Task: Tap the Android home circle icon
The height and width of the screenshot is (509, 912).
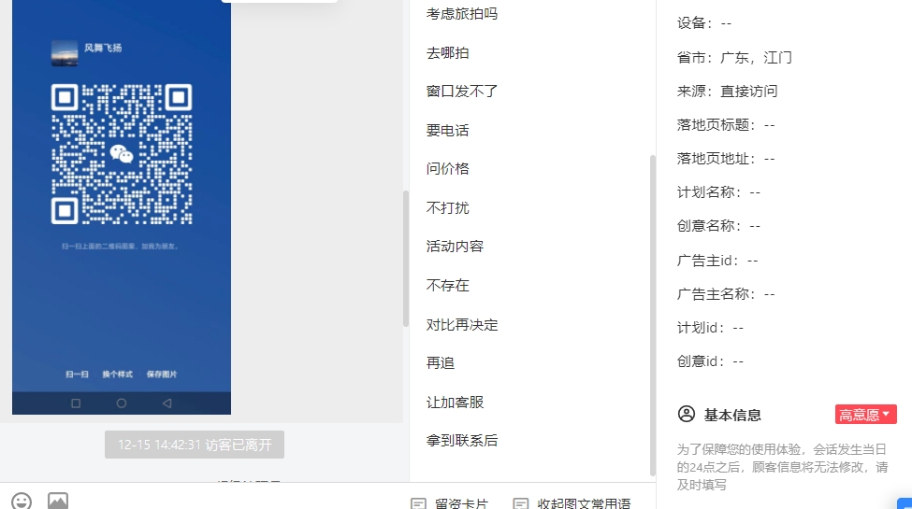Action: [x=121, y=403]
